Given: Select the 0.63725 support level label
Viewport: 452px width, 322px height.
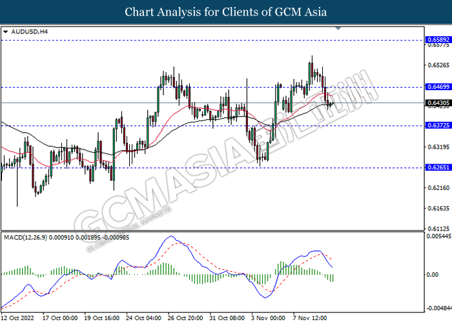Looking at the screenshot, I should (x=438, y=125).
